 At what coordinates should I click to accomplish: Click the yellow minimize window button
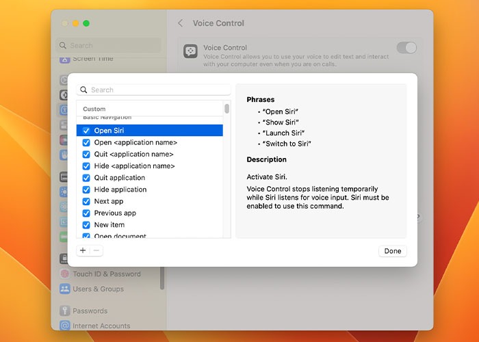pos(75,23)
